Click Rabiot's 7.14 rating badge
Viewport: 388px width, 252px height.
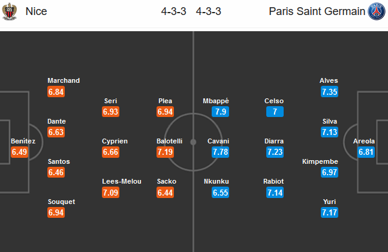pyautogui.click(x=274, y=193)
